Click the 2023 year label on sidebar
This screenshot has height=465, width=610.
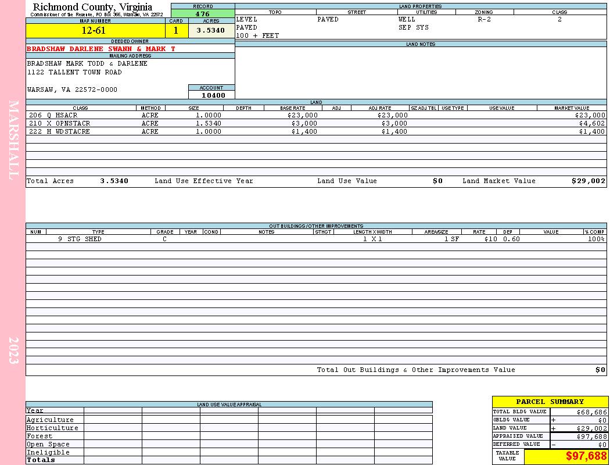(x=13, y=350)
